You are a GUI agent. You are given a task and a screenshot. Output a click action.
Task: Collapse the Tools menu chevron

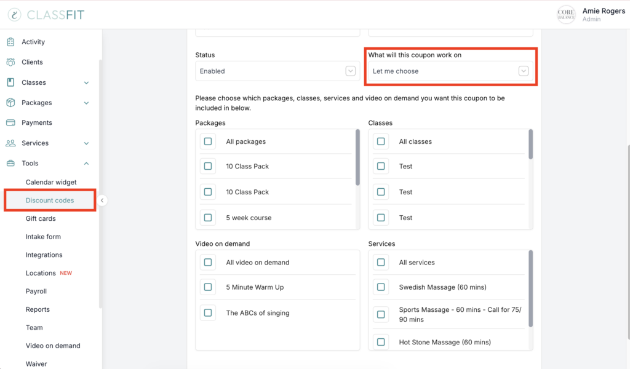(x=86, y=164)
